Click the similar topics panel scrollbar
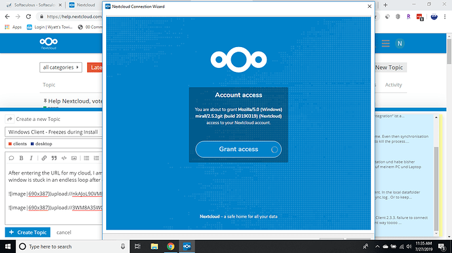This screenshot has width=452, height=253. 436,175
